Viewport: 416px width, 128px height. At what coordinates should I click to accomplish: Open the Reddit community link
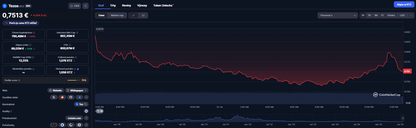click(62, 97)
